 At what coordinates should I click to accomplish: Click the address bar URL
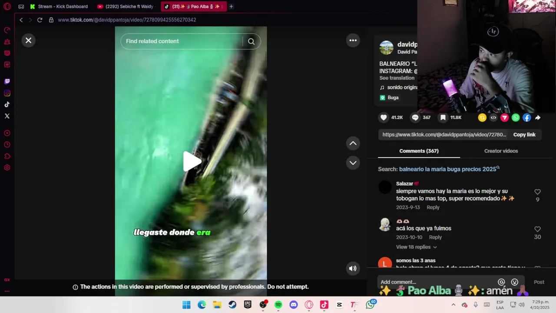127,20
